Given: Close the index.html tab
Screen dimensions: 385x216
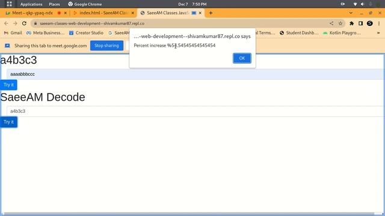Looking at the screenshot, I should point(133,13).
